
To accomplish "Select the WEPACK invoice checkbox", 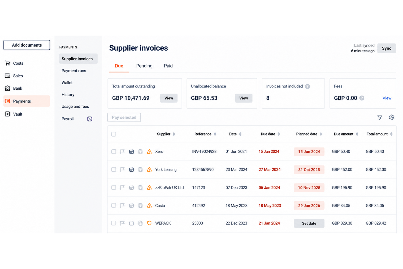I will pyautogui.click(x=114, y=223).
